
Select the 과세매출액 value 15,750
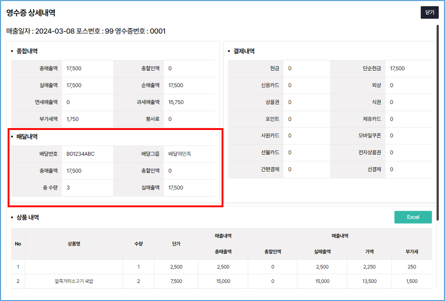point(176,102)
